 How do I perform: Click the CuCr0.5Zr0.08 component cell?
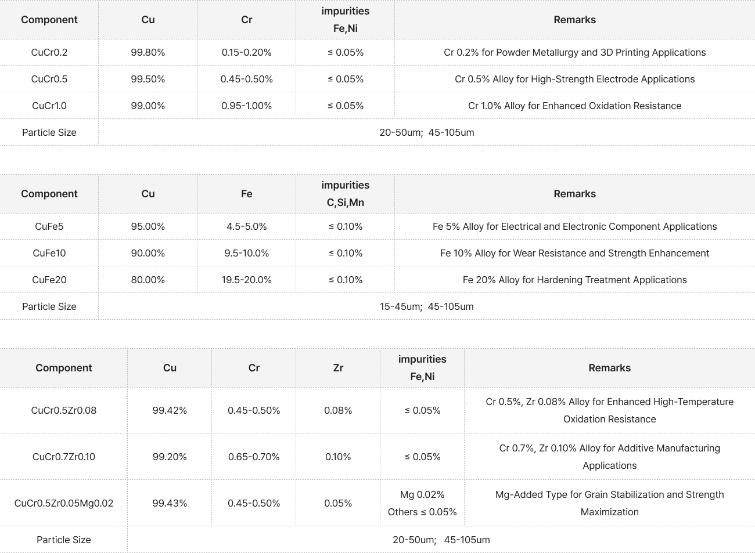64,410
